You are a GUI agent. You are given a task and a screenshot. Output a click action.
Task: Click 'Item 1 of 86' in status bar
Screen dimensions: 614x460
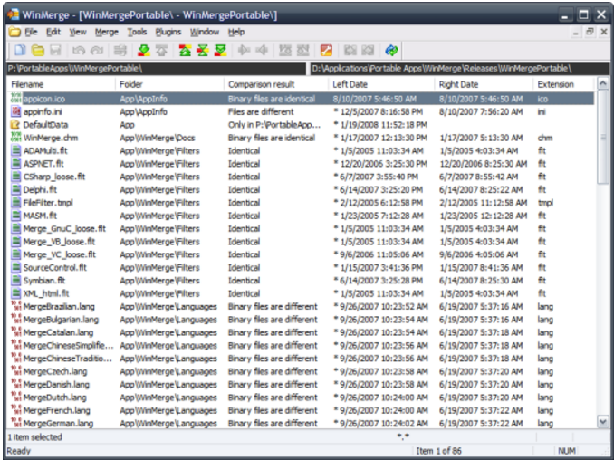pos(438,451)
